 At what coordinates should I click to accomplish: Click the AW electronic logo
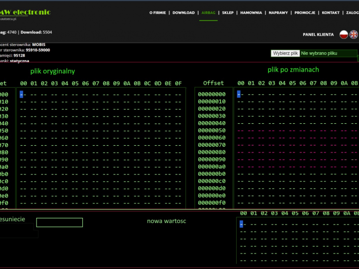pyautogui.click(x=26, y=12)
